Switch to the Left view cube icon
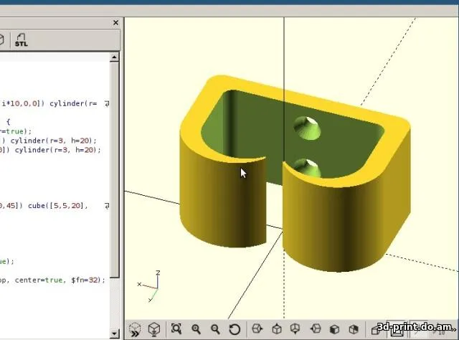 [x=315, y=329]
